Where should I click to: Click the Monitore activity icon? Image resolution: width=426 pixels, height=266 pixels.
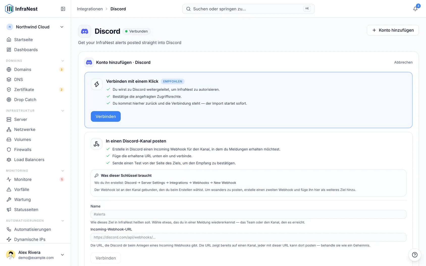pyautogui.click(x=9, y=179)
